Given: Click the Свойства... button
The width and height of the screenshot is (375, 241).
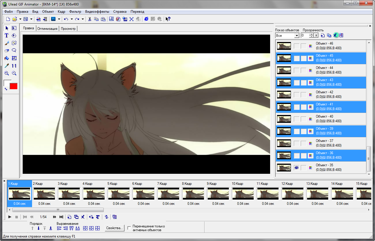Looking at the screenshot, I should (115, 228).
